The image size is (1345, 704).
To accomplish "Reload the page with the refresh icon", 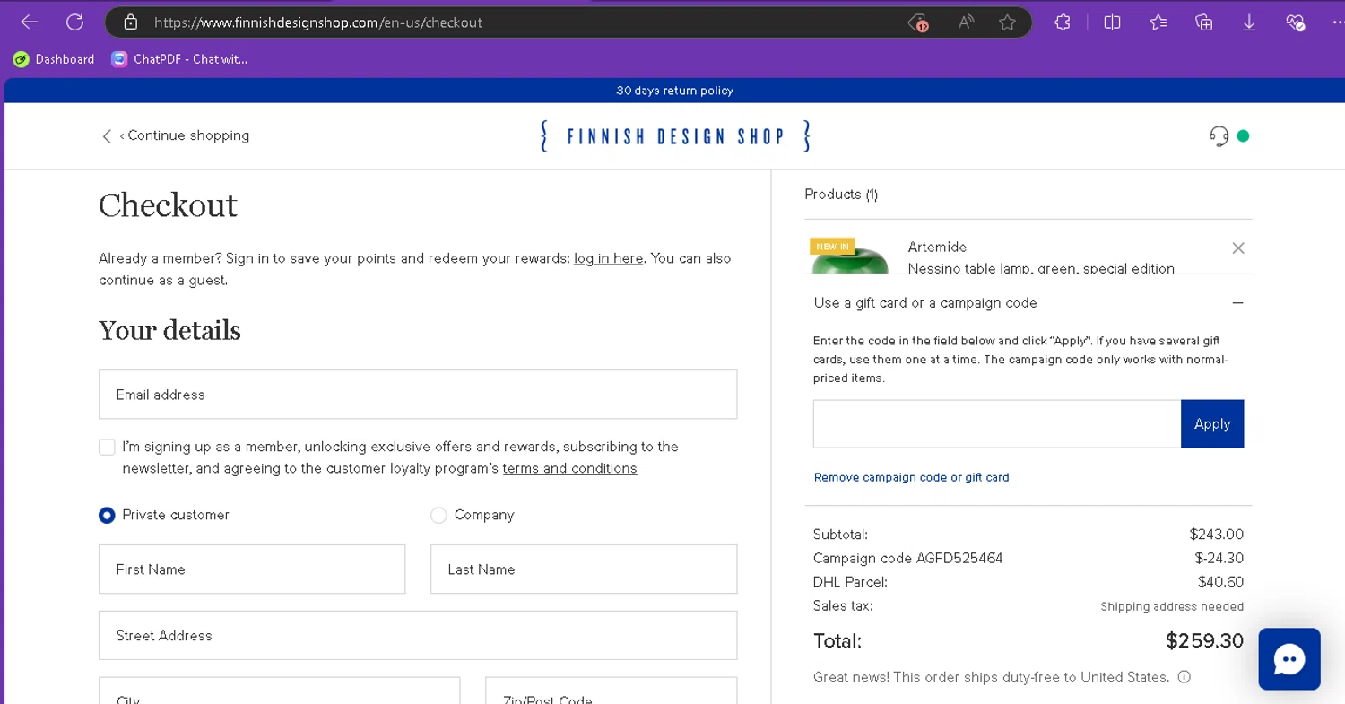I will coord(75,22).
